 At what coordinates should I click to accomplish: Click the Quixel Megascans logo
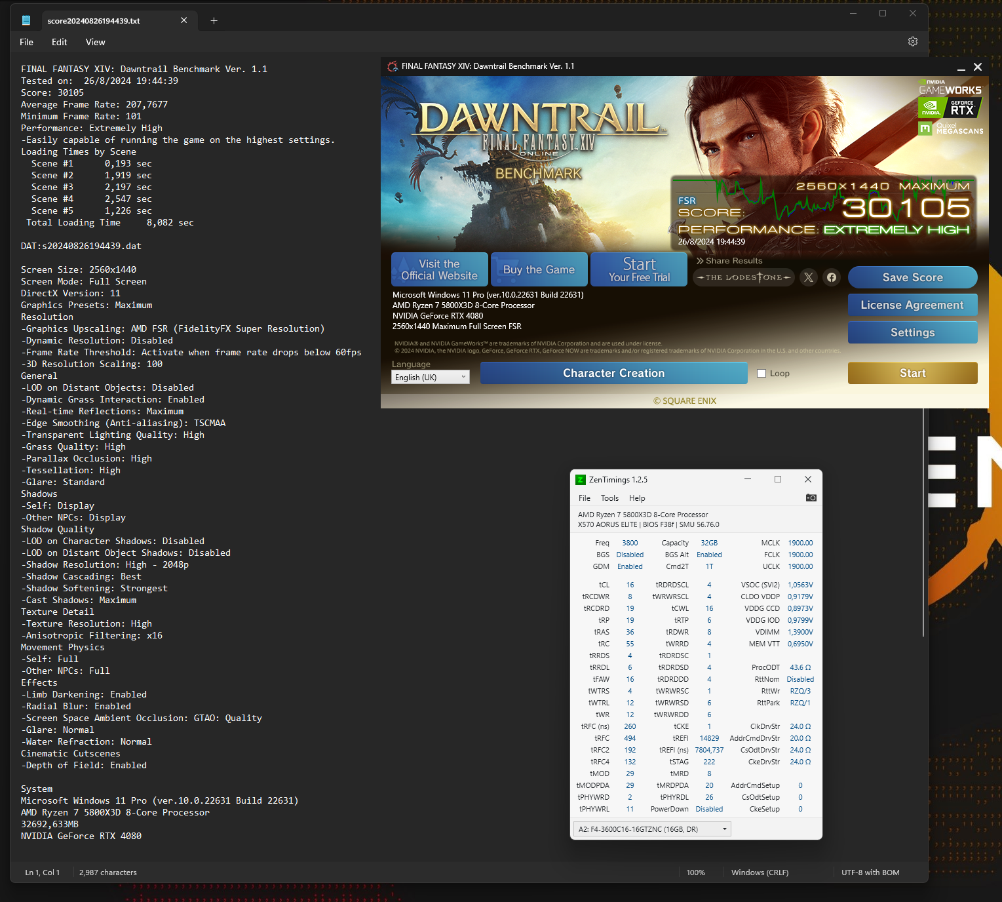951,128
